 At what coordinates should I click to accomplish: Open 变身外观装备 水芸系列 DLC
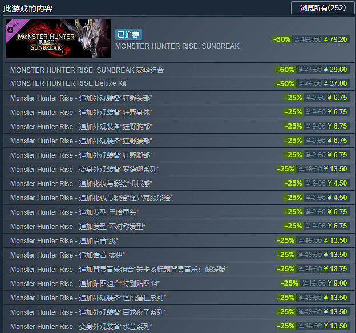point(179,326)
